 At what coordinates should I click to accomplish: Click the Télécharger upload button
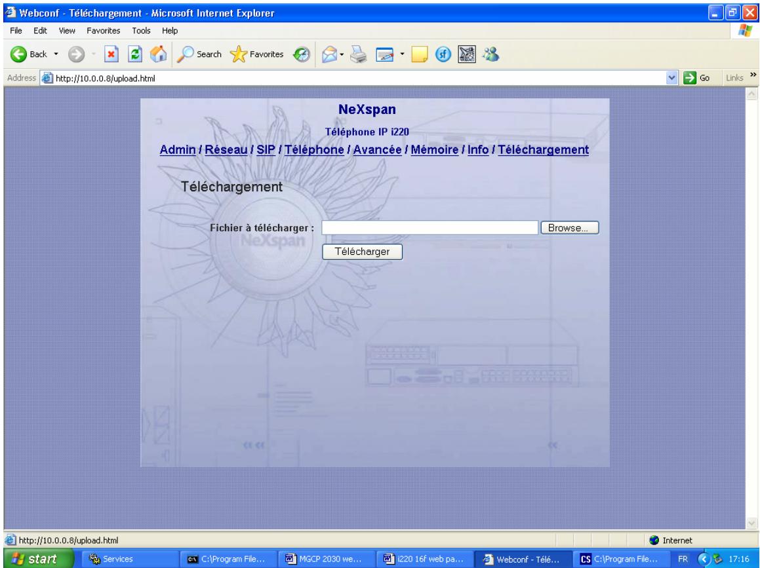[x=362, y=252]
